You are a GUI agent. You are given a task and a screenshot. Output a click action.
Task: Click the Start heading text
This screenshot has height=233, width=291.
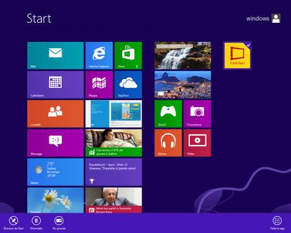point(39,18)
